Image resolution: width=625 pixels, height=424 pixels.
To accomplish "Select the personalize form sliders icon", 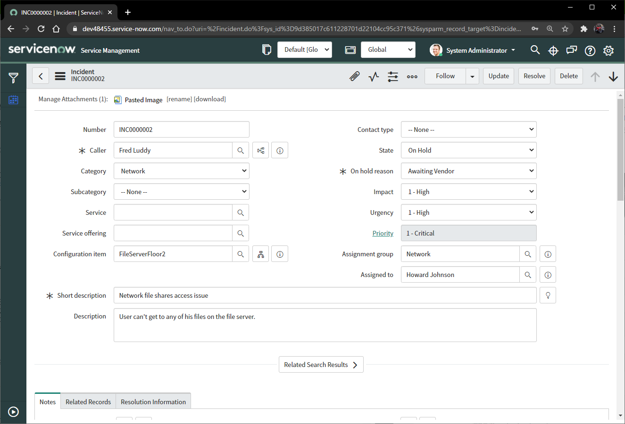I will pos(393,76).
